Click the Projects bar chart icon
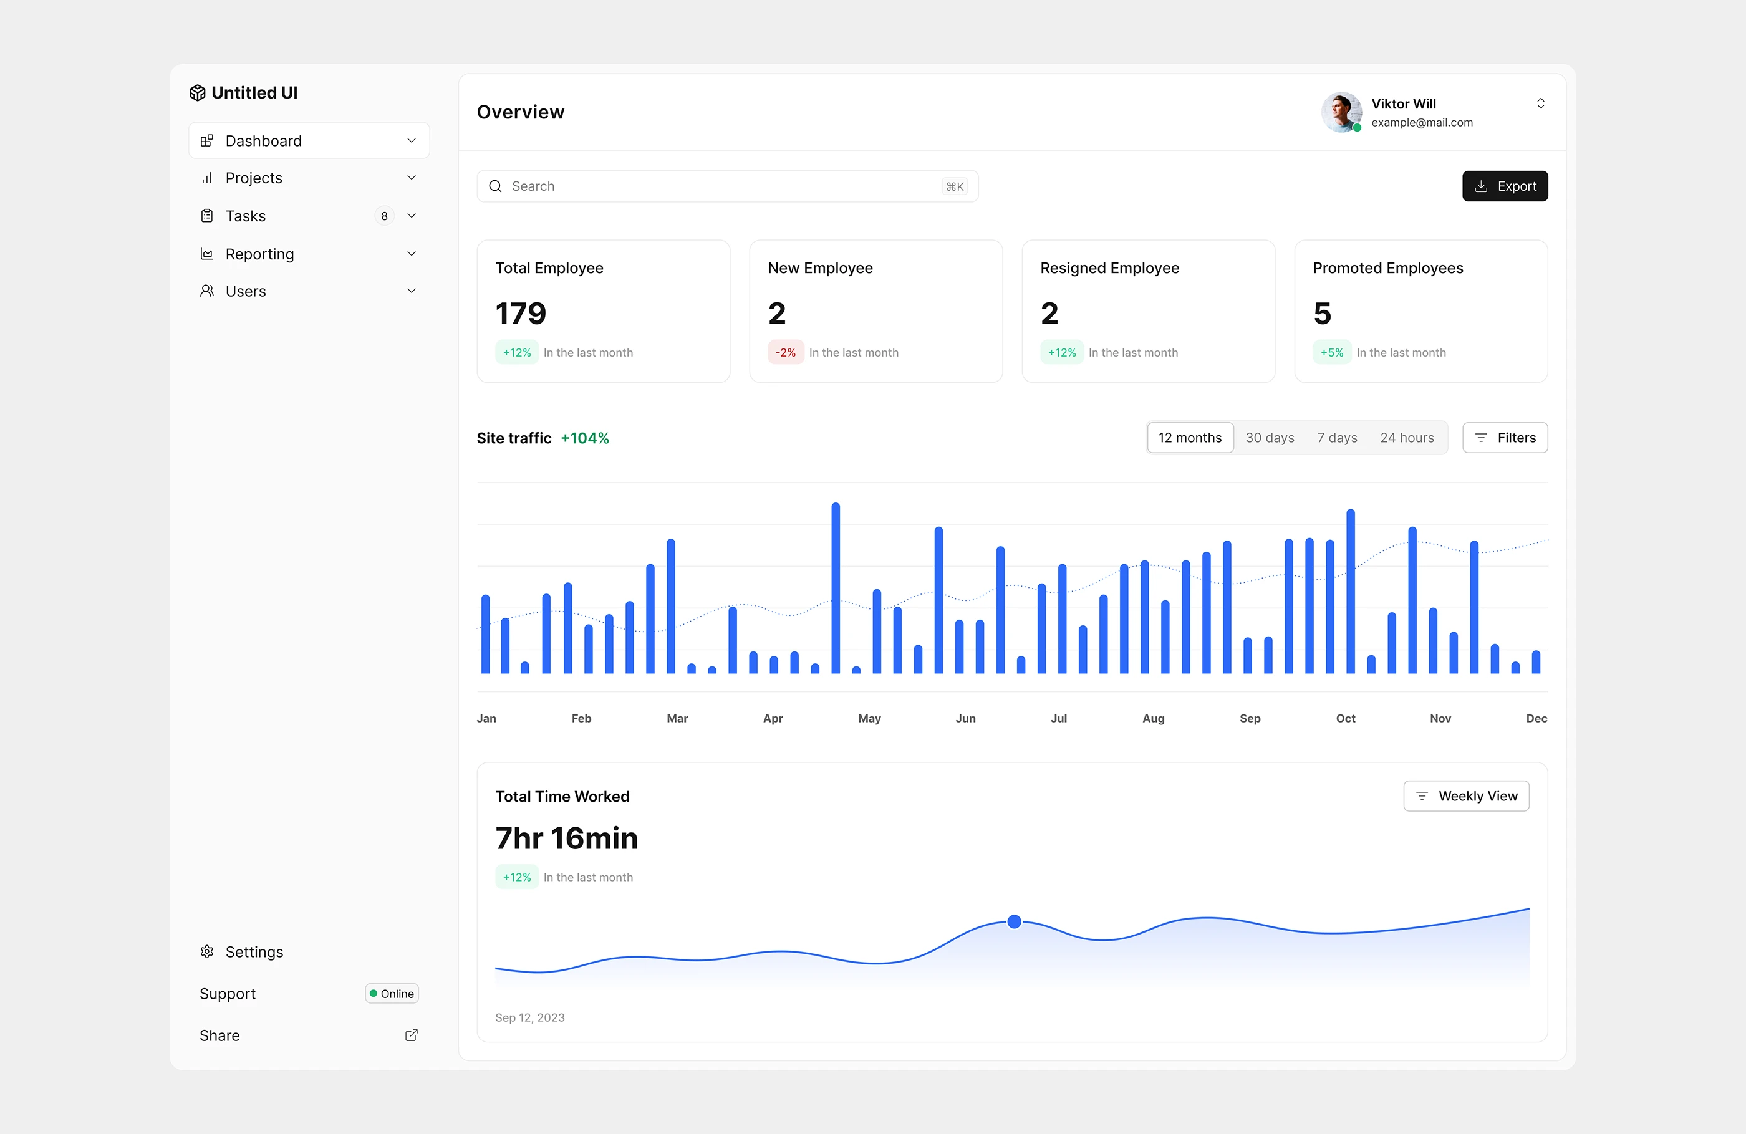This screenshot has height=1134, width=1746. click(207, 178)
